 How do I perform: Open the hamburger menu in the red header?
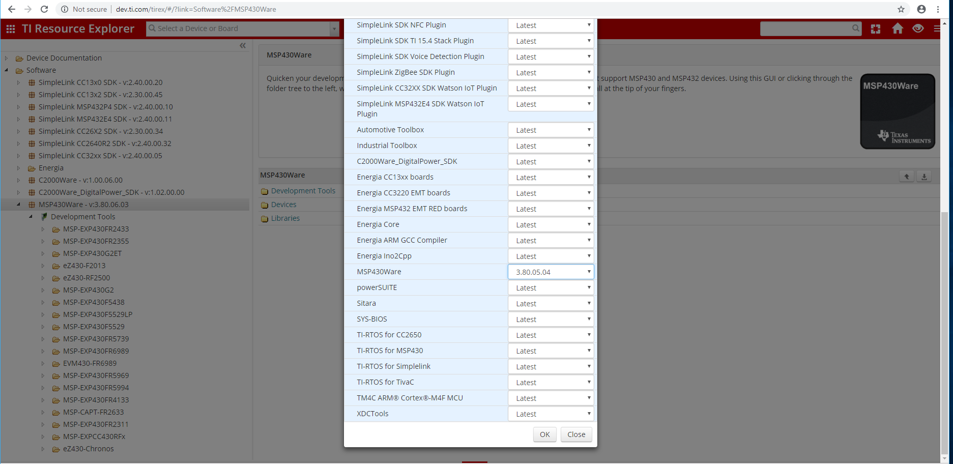(937, 29)
